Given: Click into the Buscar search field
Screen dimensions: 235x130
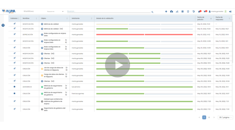Looking at the screenshot, I should 108,11.
